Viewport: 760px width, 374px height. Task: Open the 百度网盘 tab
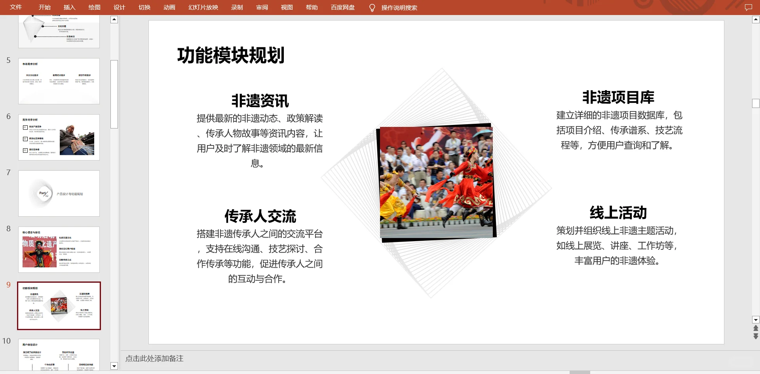point(343,8)
